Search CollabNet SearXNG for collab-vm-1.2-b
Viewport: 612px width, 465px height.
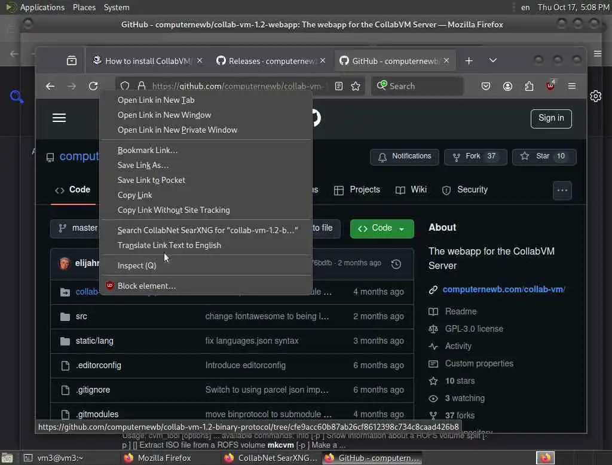click(206, 230)
